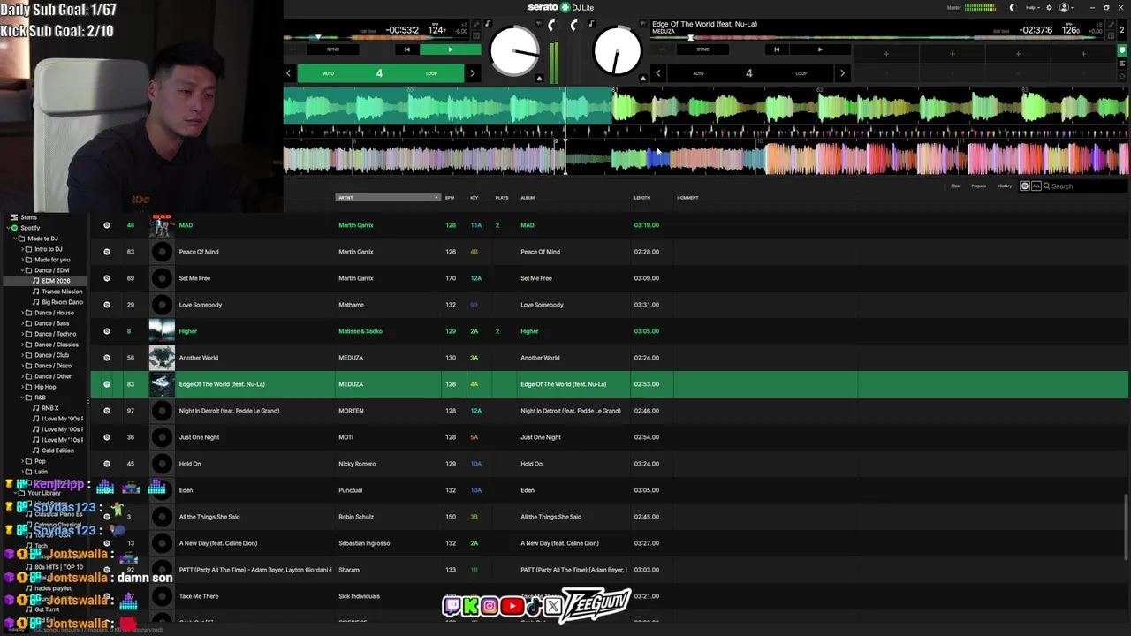
Task: Click Spotify icon on Hold On row
Action: [107, 464]
